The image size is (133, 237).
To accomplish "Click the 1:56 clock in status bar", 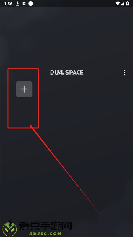I will (x=8, y=4).
